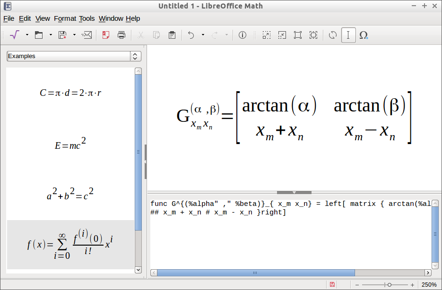The width and height of the screenshot is (442, 290).
Task: Click the zoom slider handle
Action: pos(389,285)
